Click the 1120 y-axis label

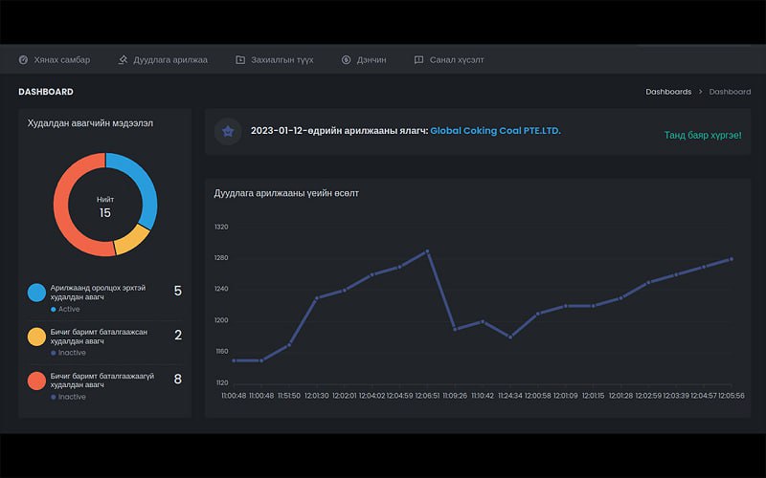point(222,383)
